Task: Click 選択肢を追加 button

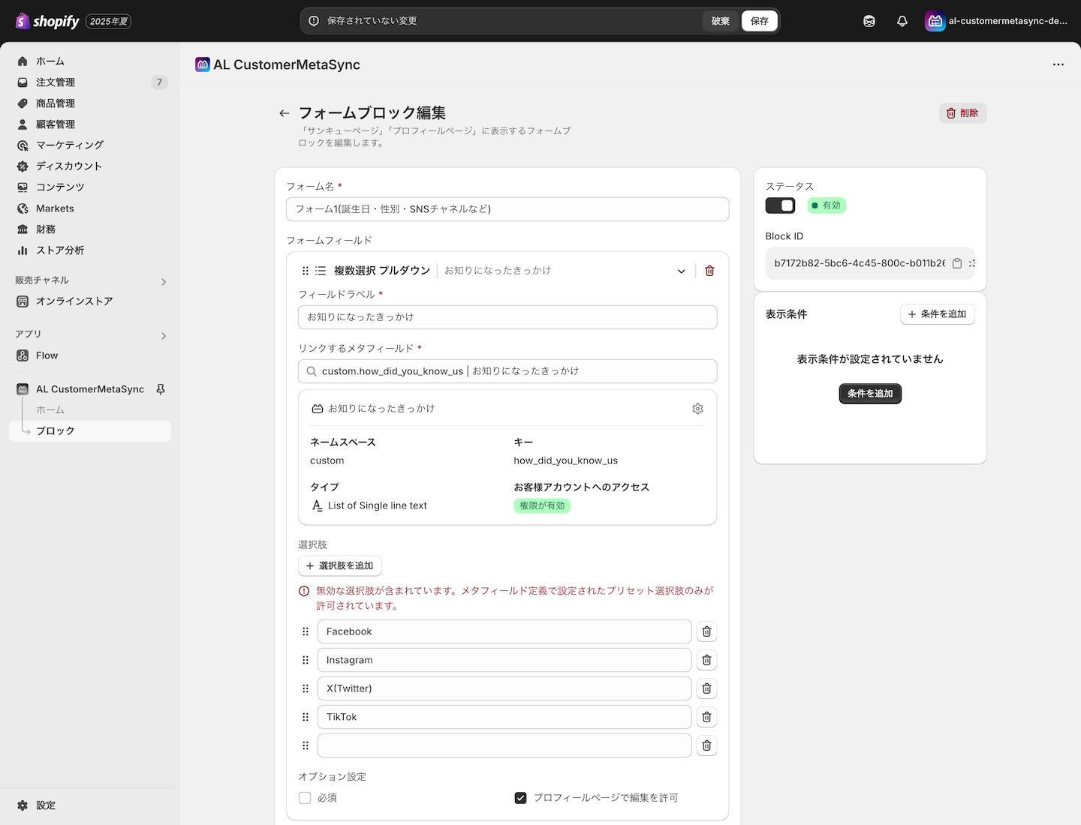Action: point(340,565)
